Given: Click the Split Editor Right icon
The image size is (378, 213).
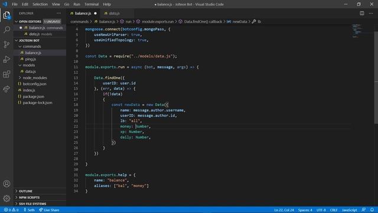Looking at the screenshot, I should [362, 13].
